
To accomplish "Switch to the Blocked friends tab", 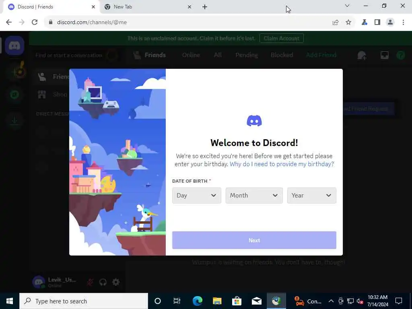I will pyautogui.click(x=282, y=55).
